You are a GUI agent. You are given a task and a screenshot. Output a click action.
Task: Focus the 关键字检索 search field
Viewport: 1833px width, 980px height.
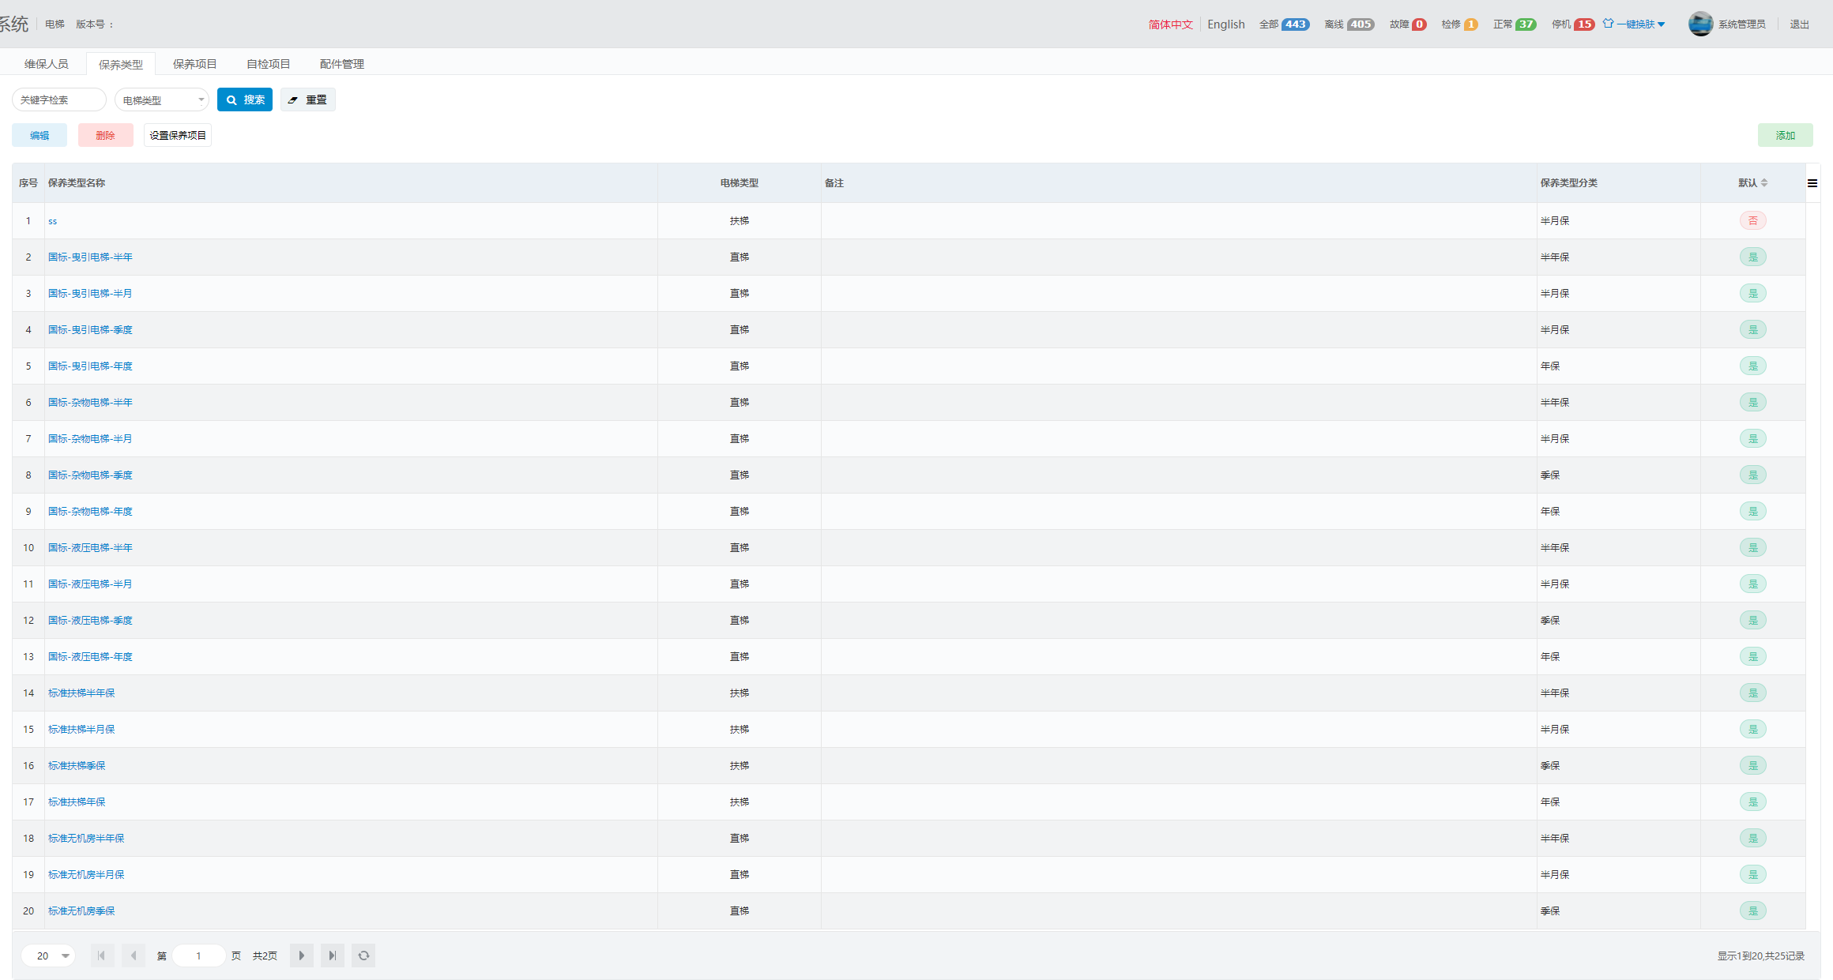[59, 100]
